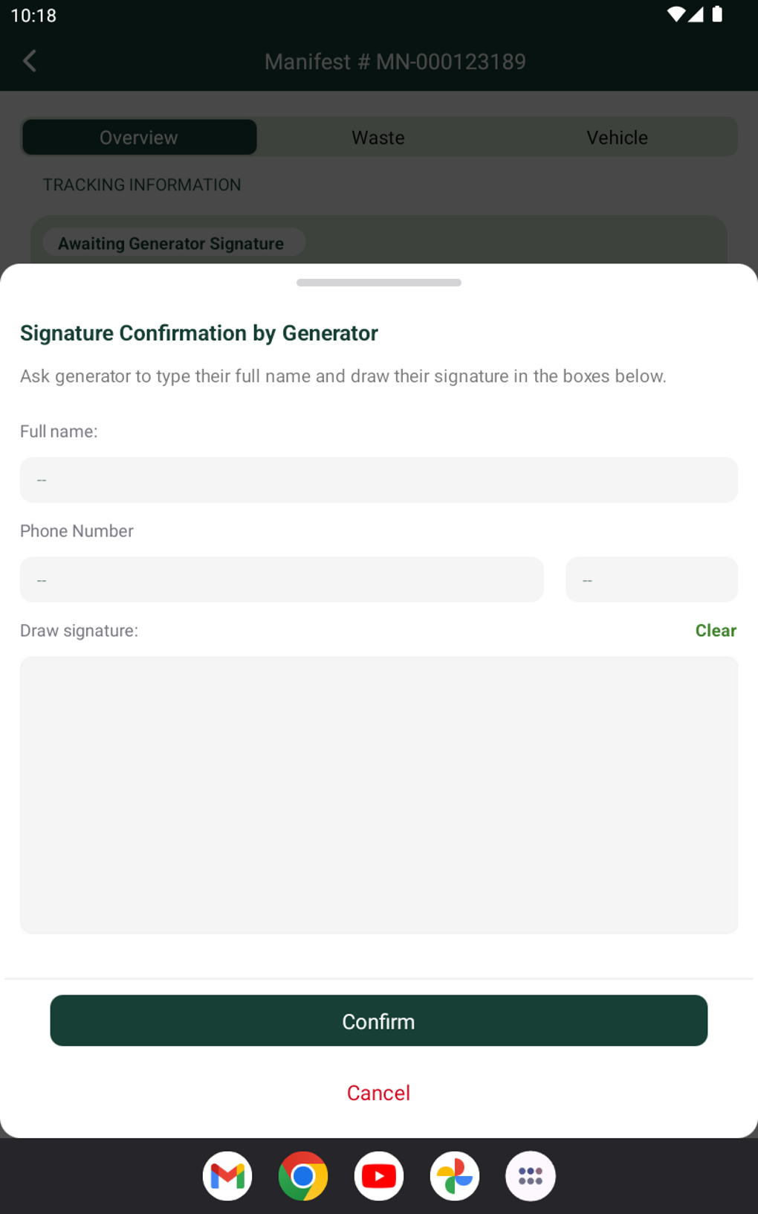Tap the Wi-Fi status icon
Screen dimensions: 758x1214
tap(676, 15)
